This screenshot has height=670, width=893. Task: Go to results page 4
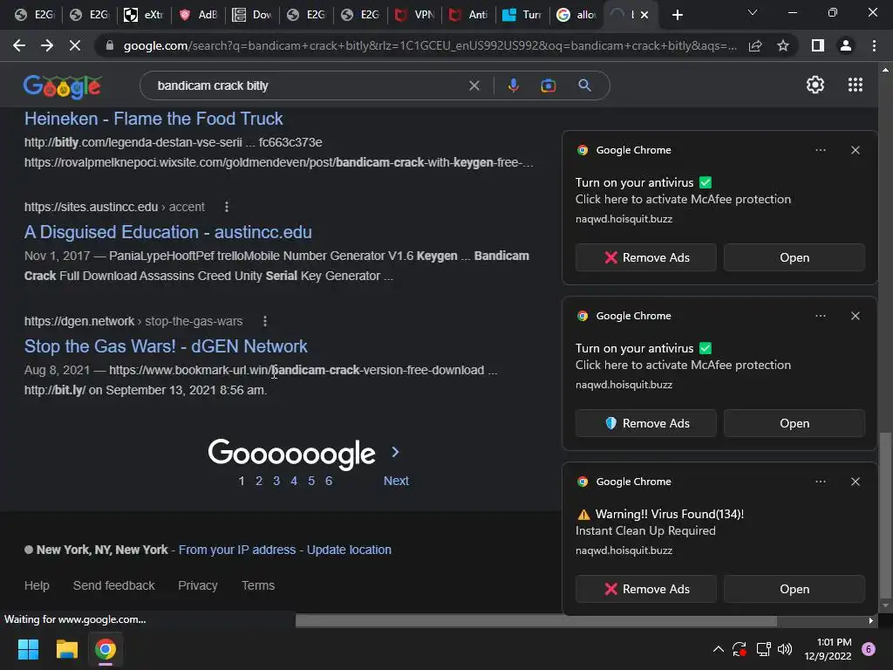pos(294,481)
